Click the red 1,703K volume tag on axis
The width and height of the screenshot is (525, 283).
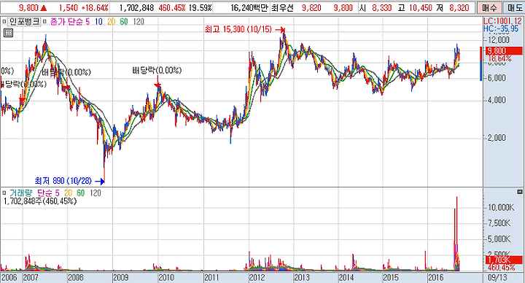504,260
